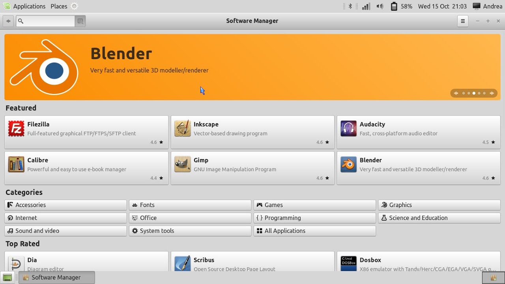Open the hamburger menu button

[463, 21]
